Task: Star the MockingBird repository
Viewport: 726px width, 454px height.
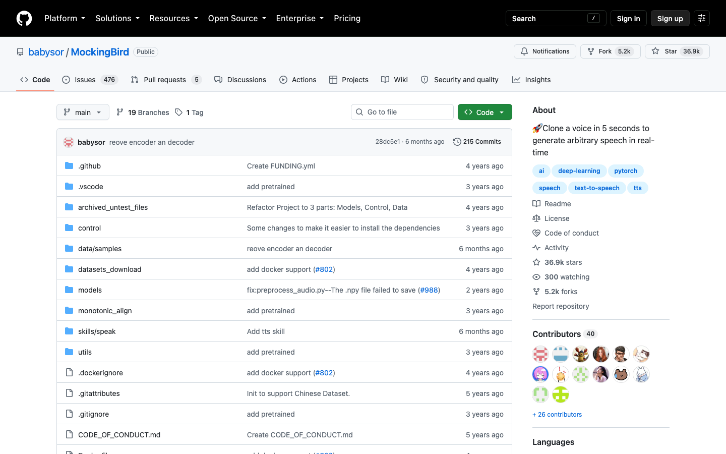Action: tap(677, 51)
